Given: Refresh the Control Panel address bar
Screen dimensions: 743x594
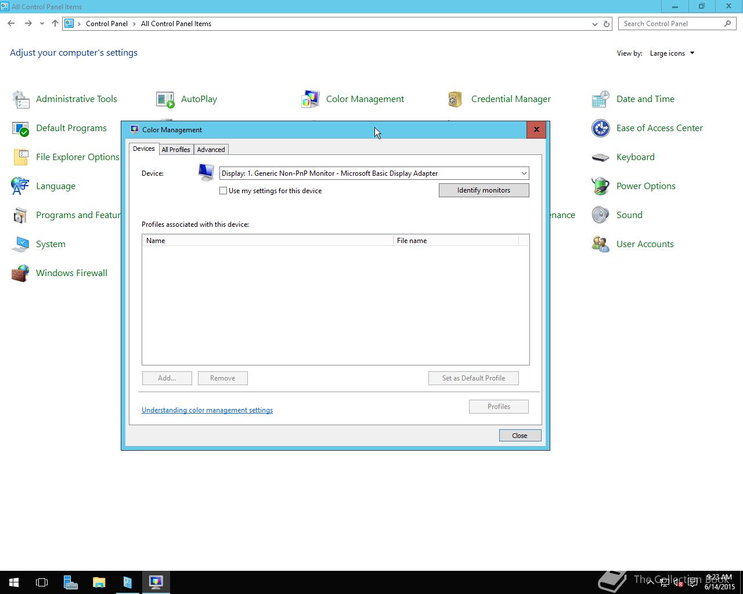Looking at the screenshot, I should click(x=607, y=24).
